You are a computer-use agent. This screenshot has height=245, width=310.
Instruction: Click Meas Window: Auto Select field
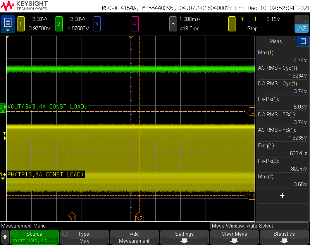[x=259, y=226]
